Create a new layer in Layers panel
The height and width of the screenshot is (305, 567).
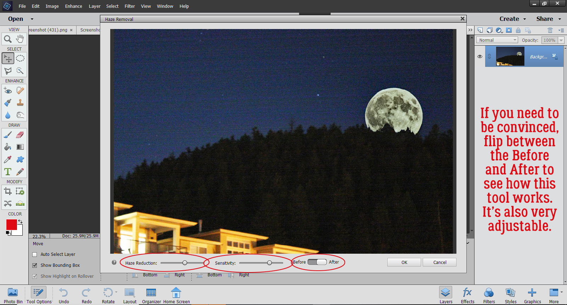[x=480, y=30]
